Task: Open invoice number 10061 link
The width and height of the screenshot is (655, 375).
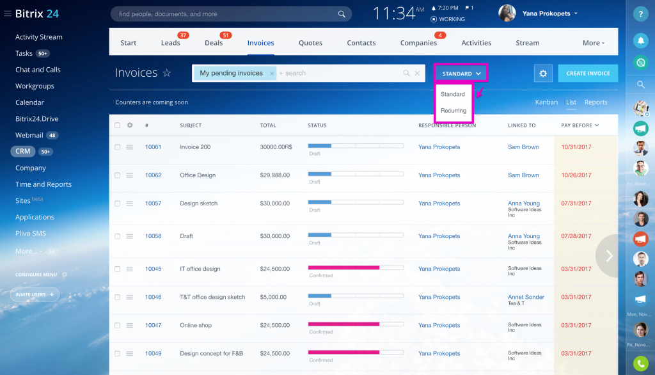Action: coord(154,147)
